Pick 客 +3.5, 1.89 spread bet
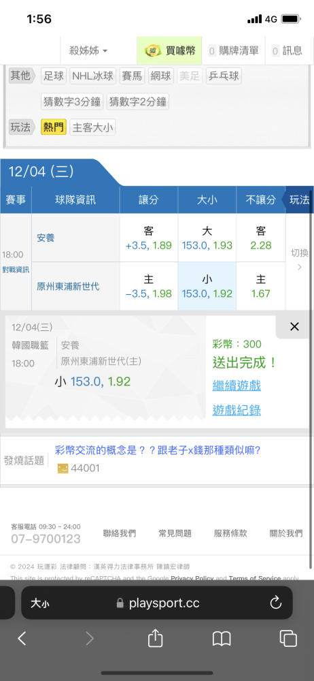The width and height of the screenshot is (314, 681). [x=149, y=238]
